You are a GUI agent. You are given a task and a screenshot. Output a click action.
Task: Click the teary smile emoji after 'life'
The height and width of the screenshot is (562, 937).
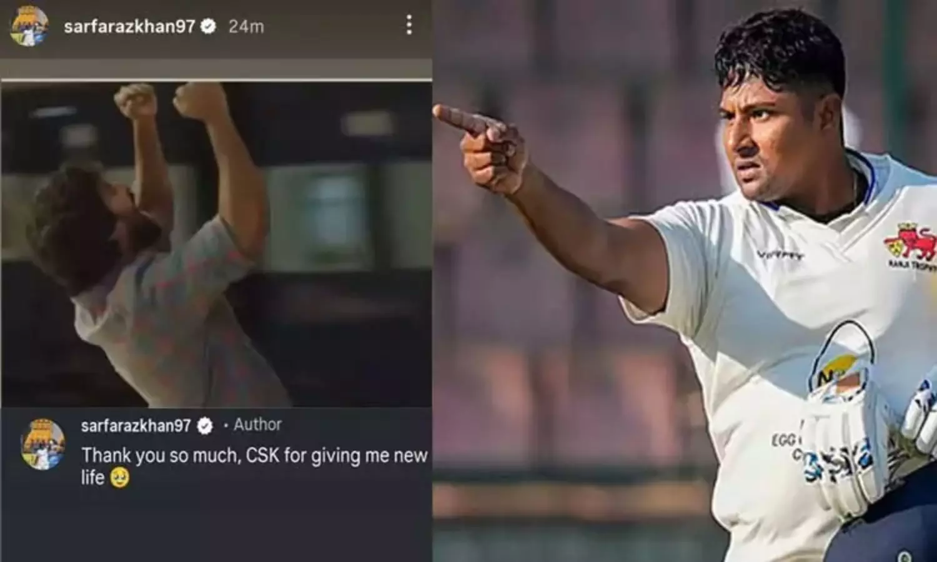tap(119, 478)
